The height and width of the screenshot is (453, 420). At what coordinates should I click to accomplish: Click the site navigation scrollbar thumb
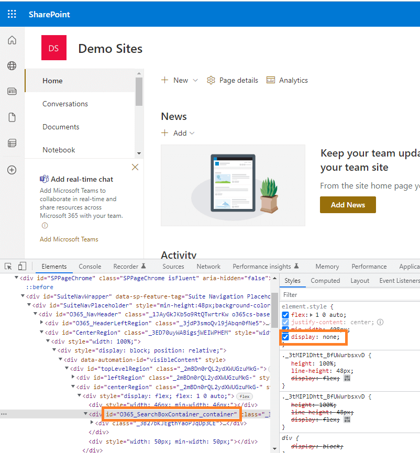pyautogui.click(x=139, y=91)
